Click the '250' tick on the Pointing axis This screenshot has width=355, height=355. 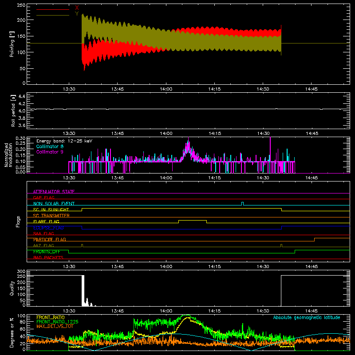click(x=21, y=5)
